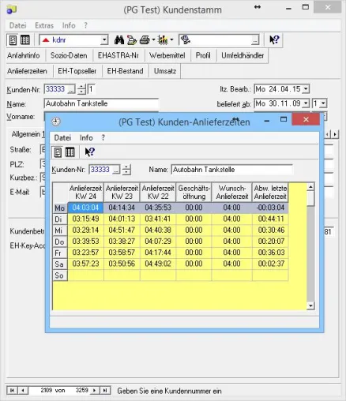346x401 pixels.
Task: Jump to the first record button
Action: [x=12, y=390]
